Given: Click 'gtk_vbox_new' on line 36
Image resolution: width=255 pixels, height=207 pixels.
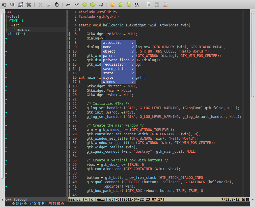Looking at the screenshot, I should (113, 165).
